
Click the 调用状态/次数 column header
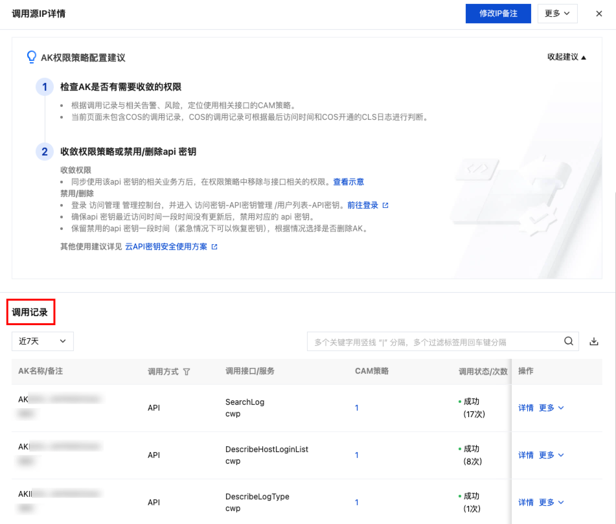click(x=483, y=372)
